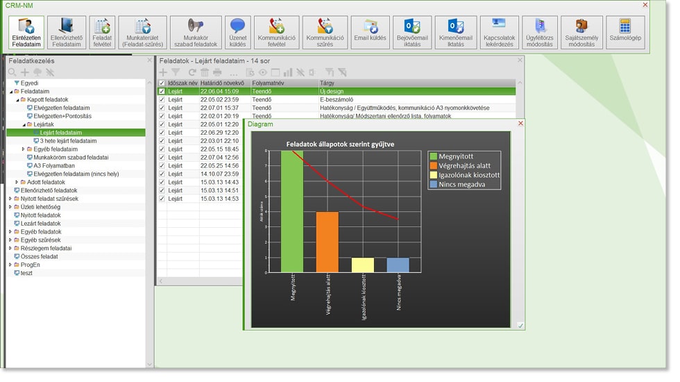Expand the Üzleti lehetőség folder
Viewport: 680px width, 382px height.
click(x=10, y=207)
